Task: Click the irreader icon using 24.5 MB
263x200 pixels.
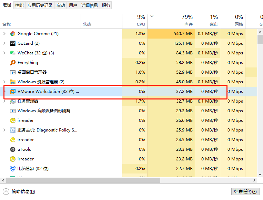Action: [12, 140]
